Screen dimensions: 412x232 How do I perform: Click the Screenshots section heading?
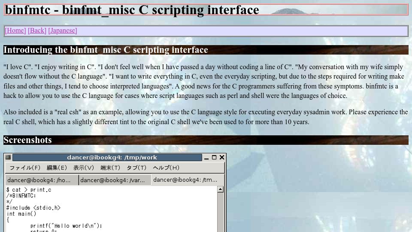coord(27,140)
